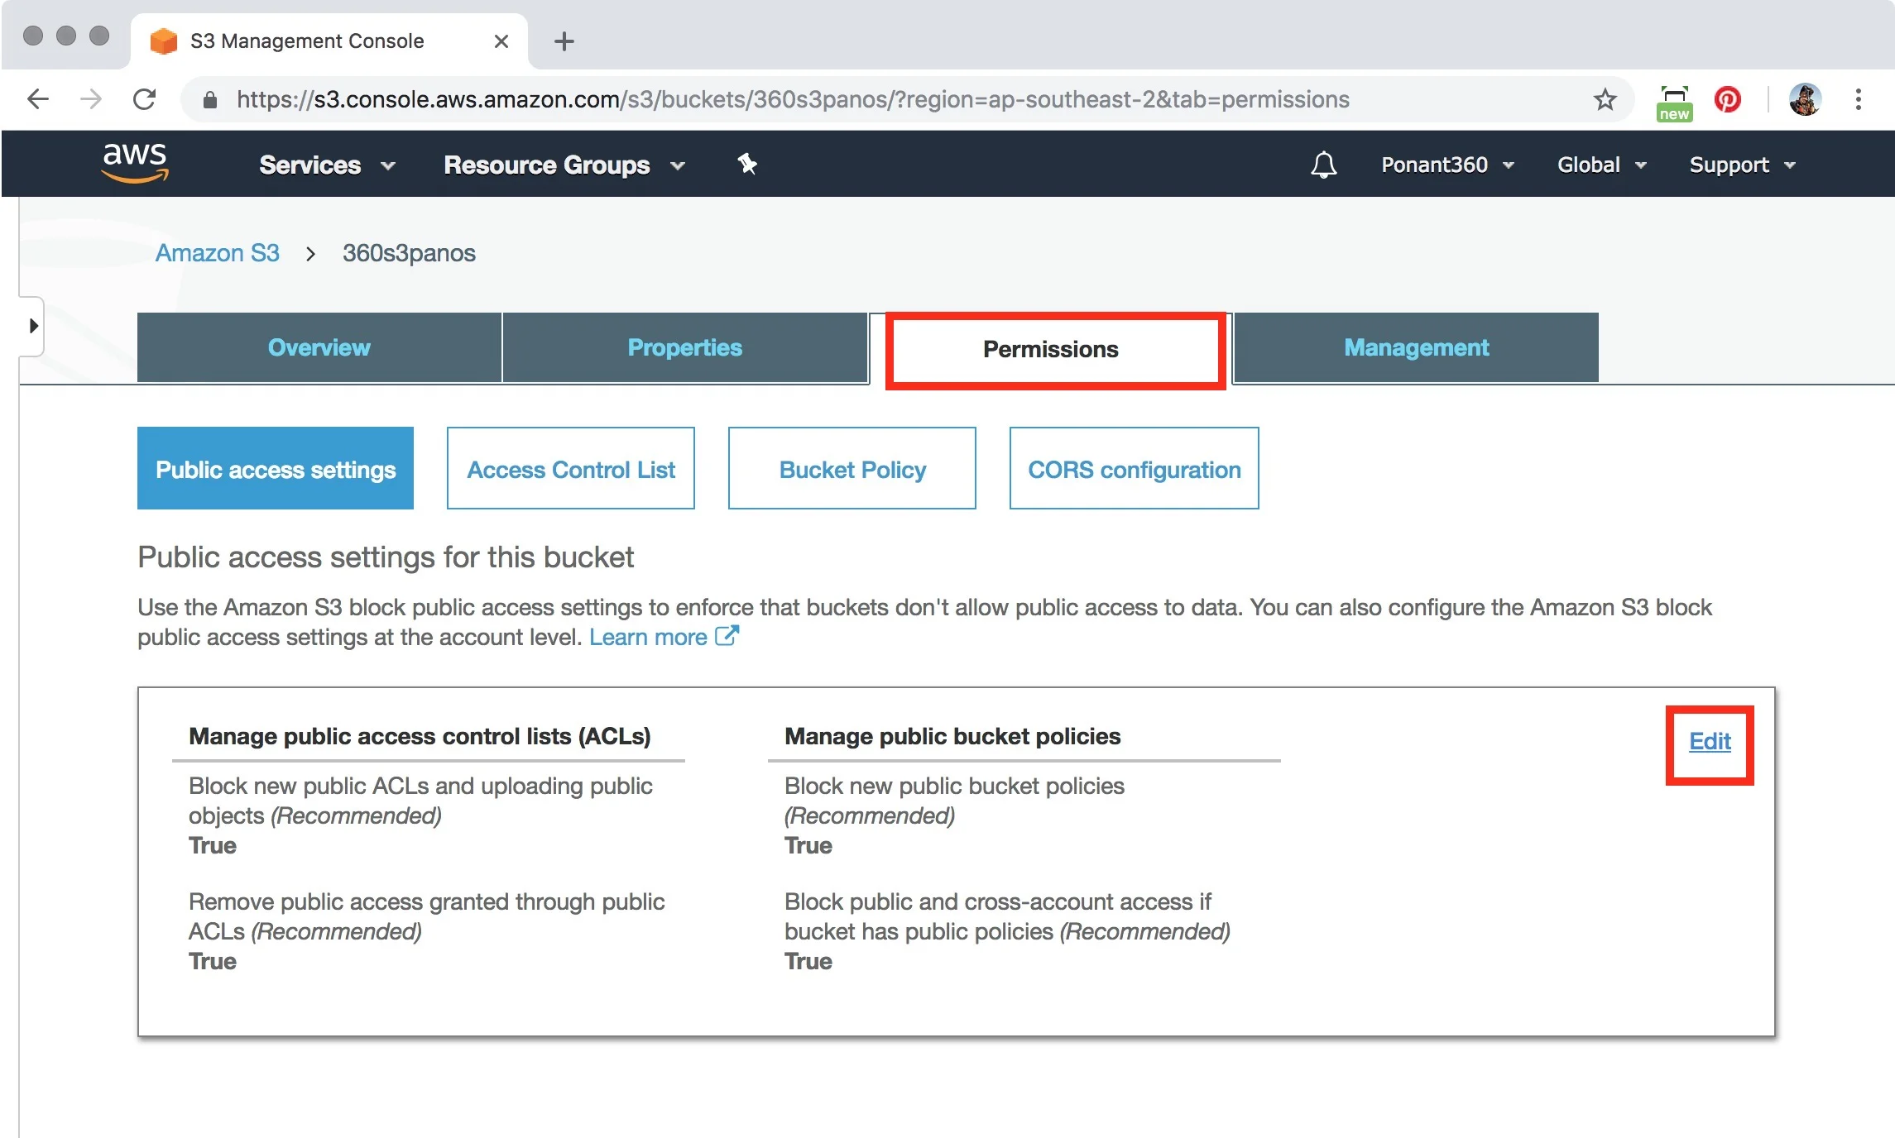Click the green 'new' extension icon
The width and height of the screenshot is (1895, 1138).
1674,103
